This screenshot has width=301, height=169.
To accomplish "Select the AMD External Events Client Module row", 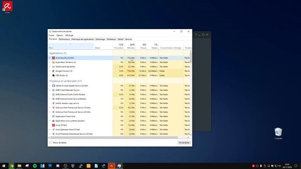I will point(119,95).
